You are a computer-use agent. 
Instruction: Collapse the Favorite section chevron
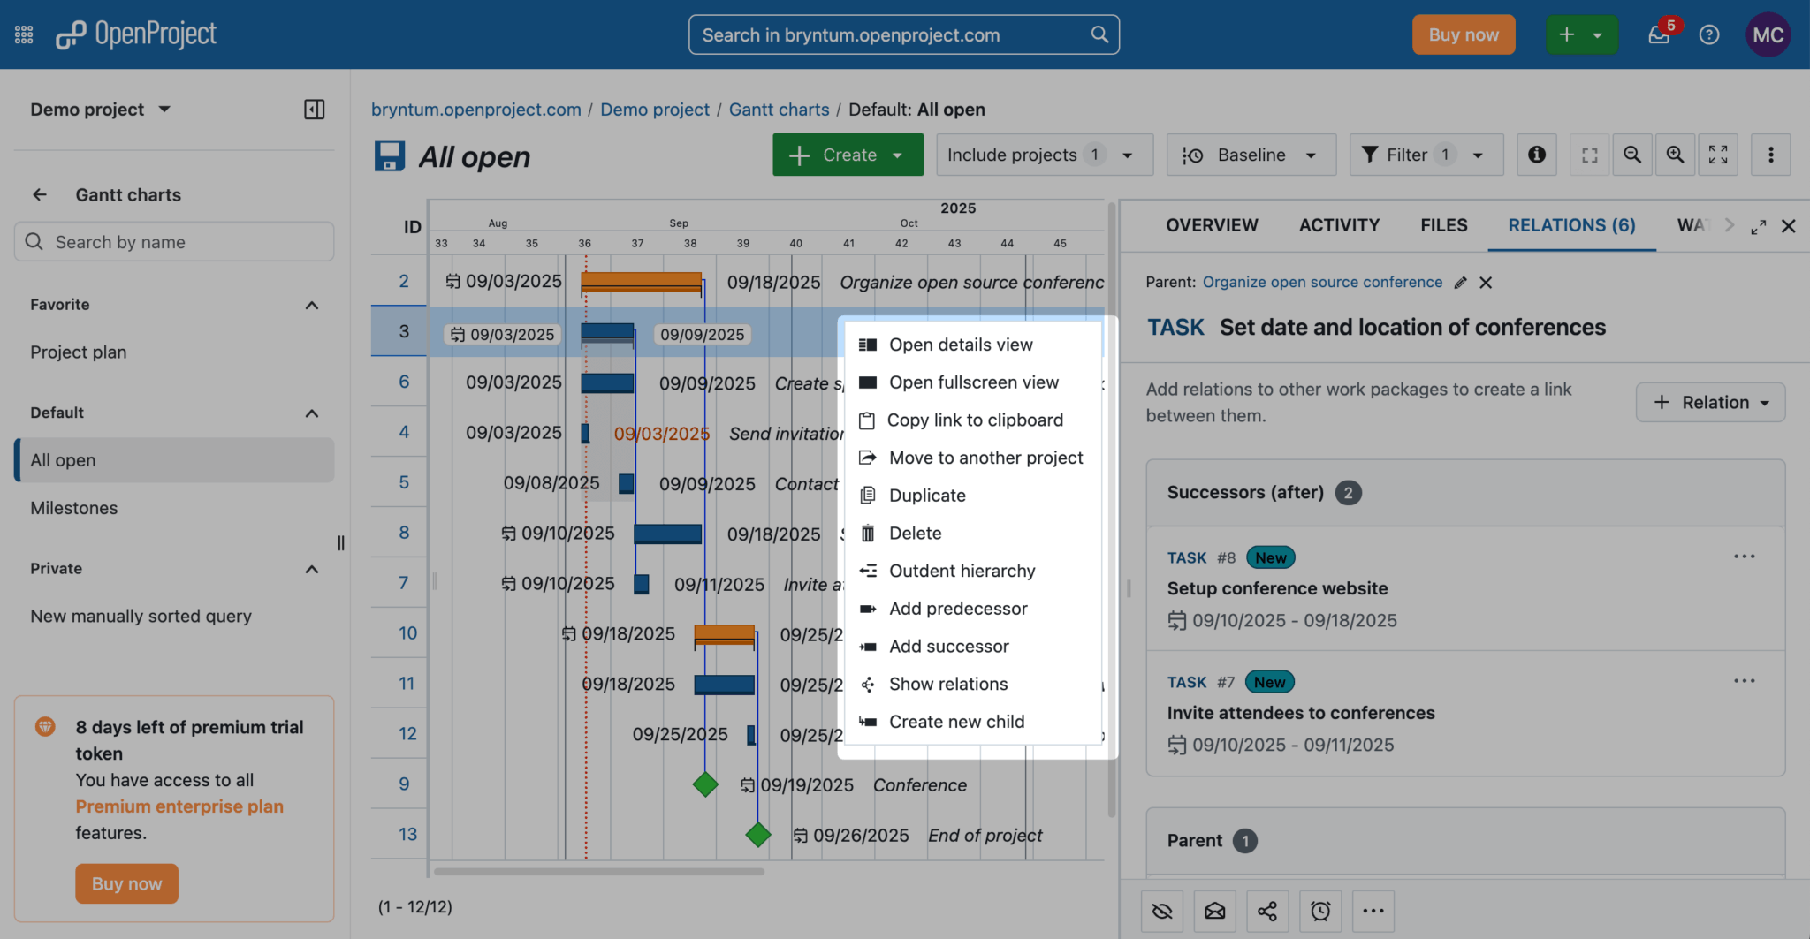click(311, 306)
